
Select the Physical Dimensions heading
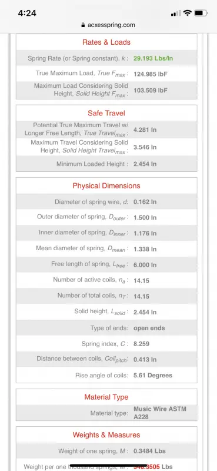coord(106,185)
